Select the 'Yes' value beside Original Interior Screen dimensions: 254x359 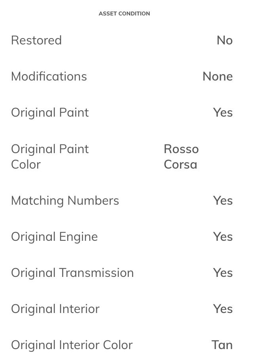(223, 309)
